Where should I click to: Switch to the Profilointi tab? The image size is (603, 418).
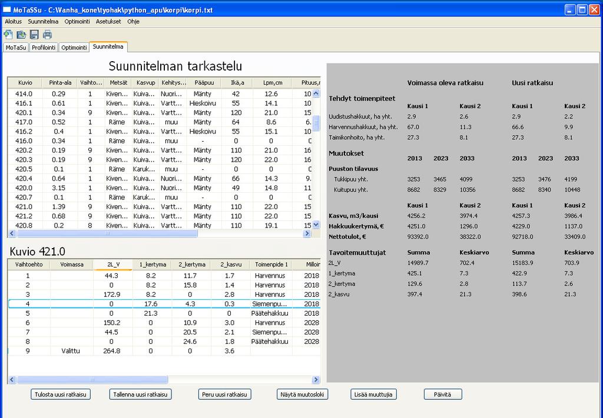pyautogui.click(x=44, y=48)
